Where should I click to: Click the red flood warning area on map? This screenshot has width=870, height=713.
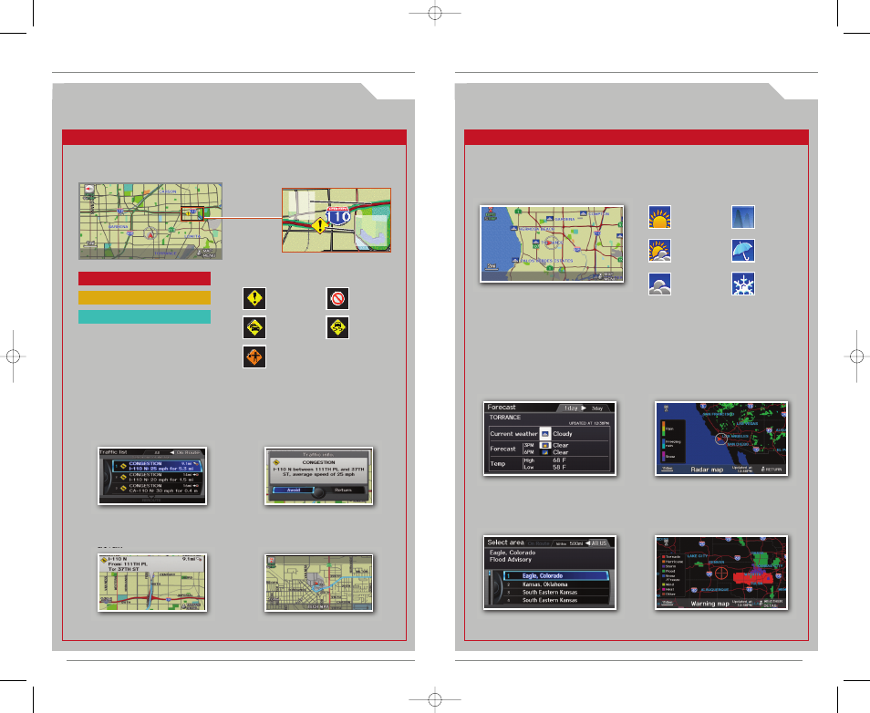[x=752, y=578]
